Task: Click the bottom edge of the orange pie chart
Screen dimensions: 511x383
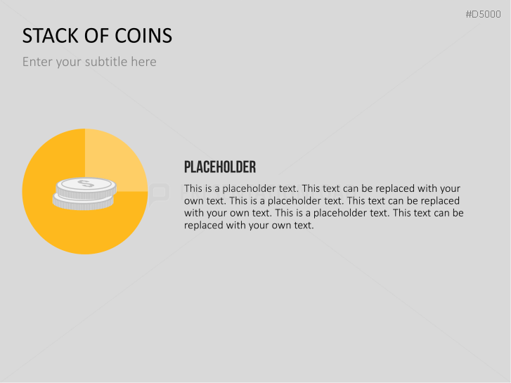Action: 84,251
